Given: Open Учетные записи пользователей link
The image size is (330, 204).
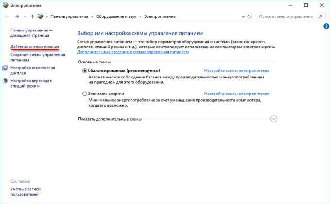Looking at the screenshot, I should 25,191.
